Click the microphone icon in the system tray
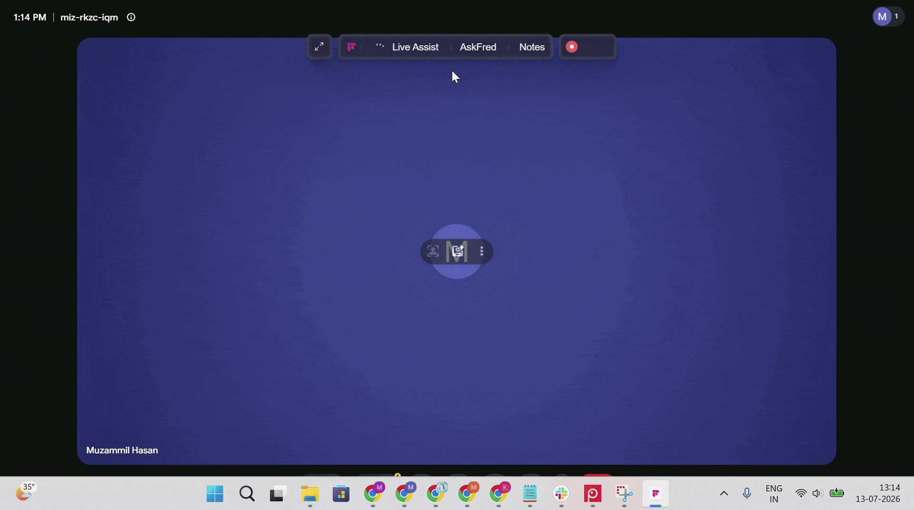The height and width of the screenshot is (510, 914). pos(746,493)
